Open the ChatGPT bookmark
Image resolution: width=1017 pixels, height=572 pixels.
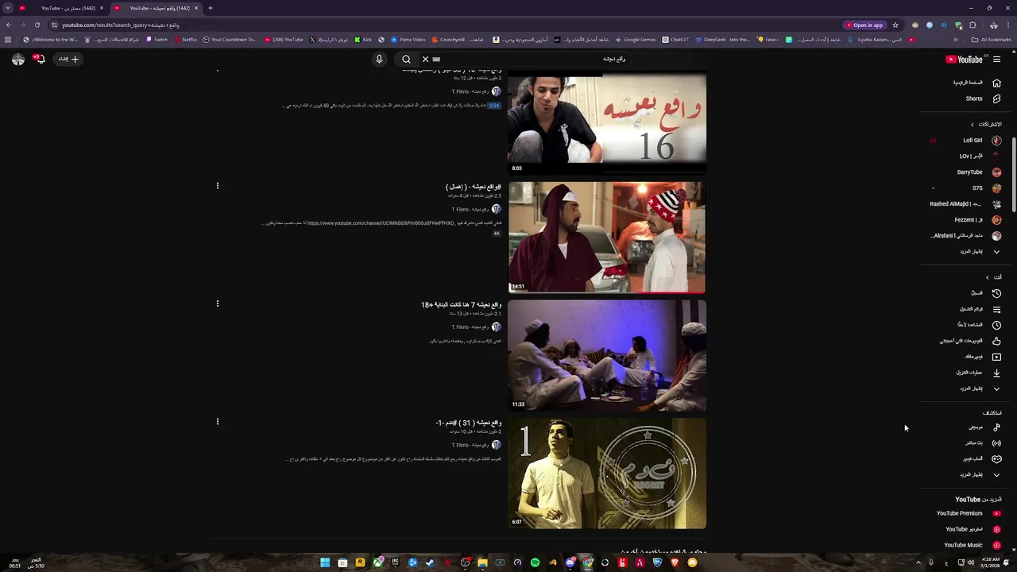click(676, 40)
